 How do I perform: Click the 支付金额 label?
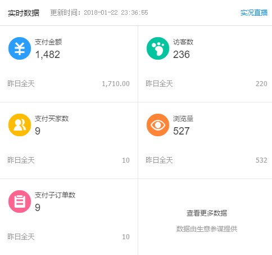(x=48, y=42)
